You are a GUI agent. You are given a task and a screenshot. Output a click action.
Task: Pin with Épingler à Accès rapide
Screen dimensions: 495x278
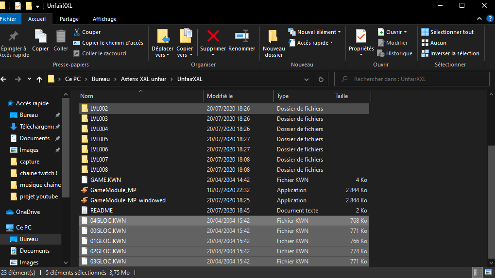tap(14, 44)
